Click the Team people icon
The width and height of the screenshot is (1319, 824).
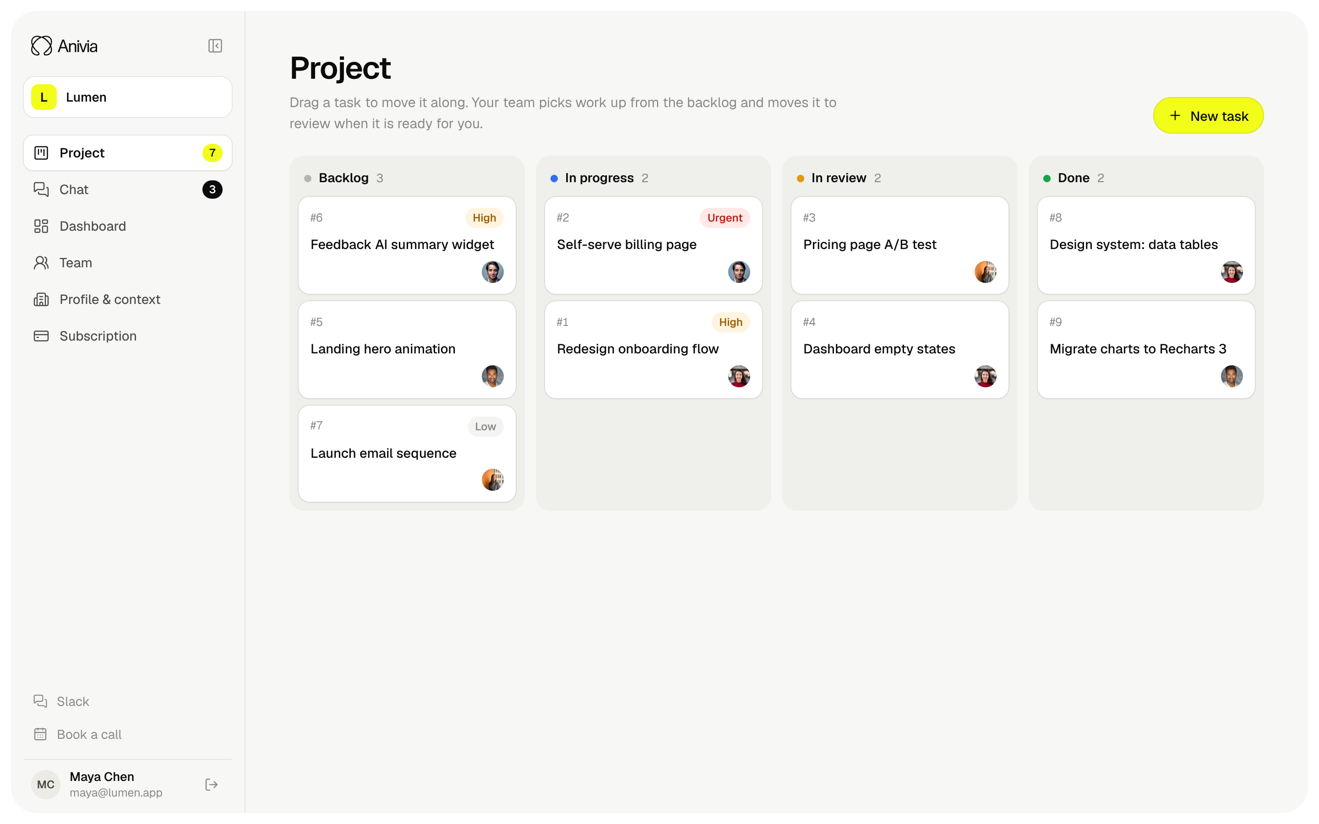point(41,263)
